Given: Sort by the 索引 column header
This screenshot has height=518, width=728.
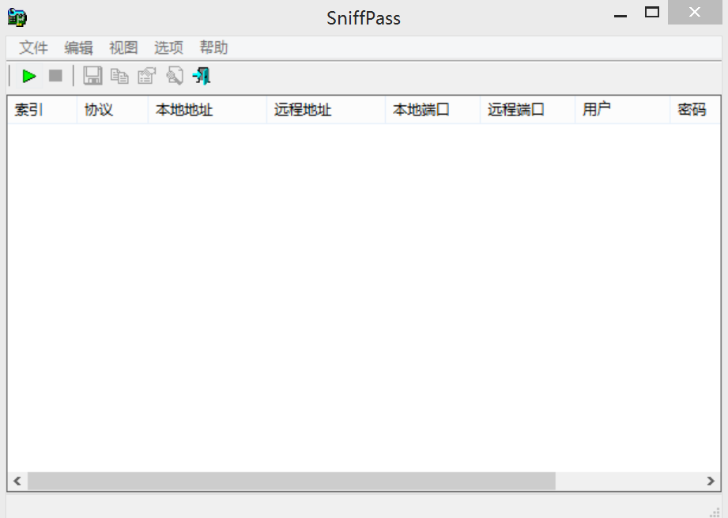Looking at the screenshot, I should 42,110.
